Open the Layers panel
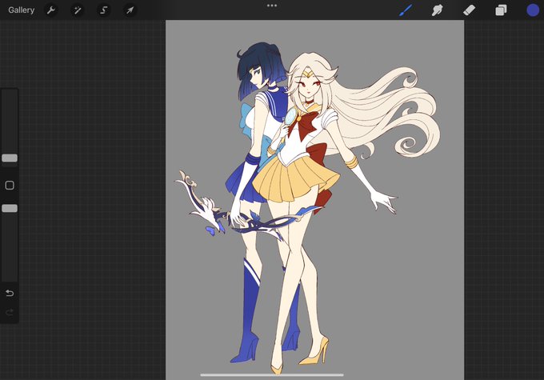 pyautogui.click(x=501, y=10)
